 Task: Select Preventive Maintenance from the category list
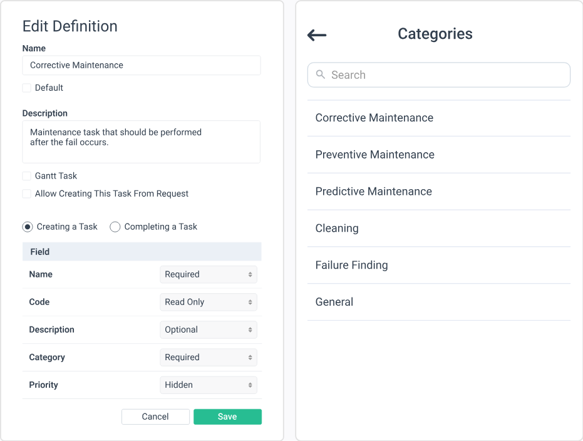(374, 154)
